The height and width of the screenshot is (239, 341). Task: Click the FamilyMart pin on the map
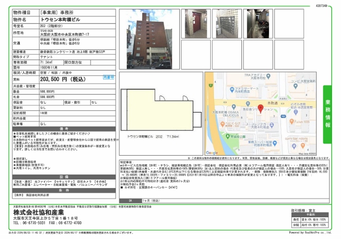(232, 89)
